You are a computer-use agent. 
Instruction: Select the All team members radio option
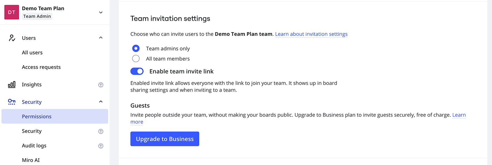[136, 58]
